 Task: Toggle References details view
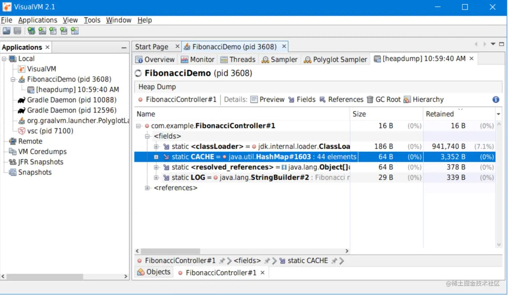[341, 100]
